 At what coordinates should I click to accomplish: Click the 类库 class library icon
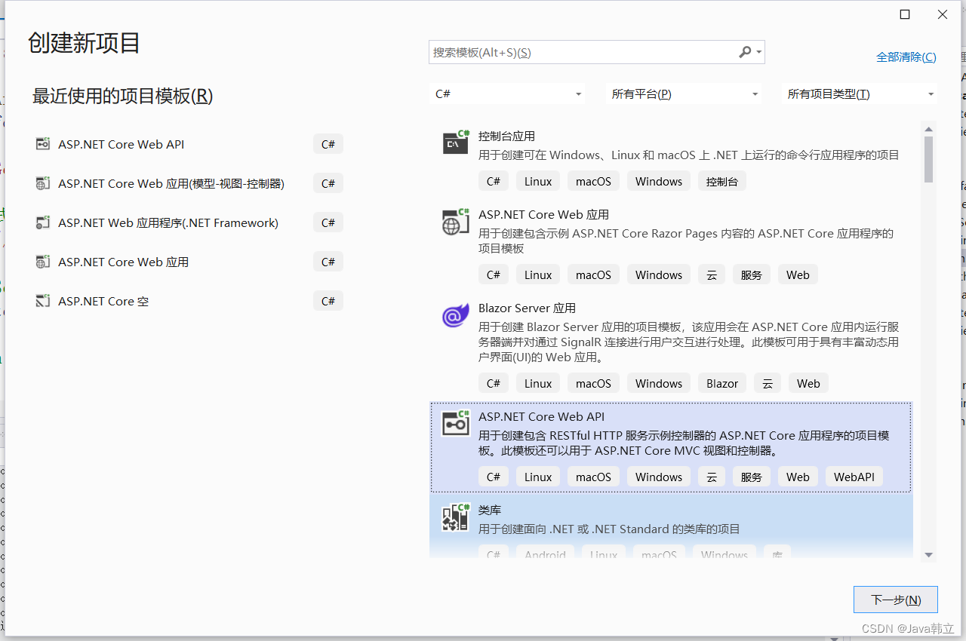(456, 517)
